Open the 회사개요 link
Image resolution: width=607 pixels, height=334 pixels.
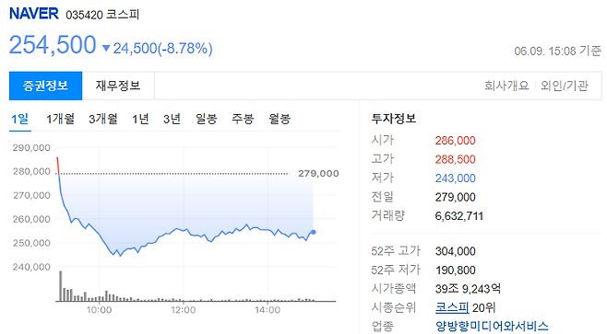pyautogui.click(x=506, y=86)
